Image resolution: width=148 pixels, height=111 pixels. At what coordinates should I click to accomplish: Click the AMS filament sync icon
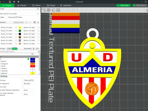coord(35,22)
